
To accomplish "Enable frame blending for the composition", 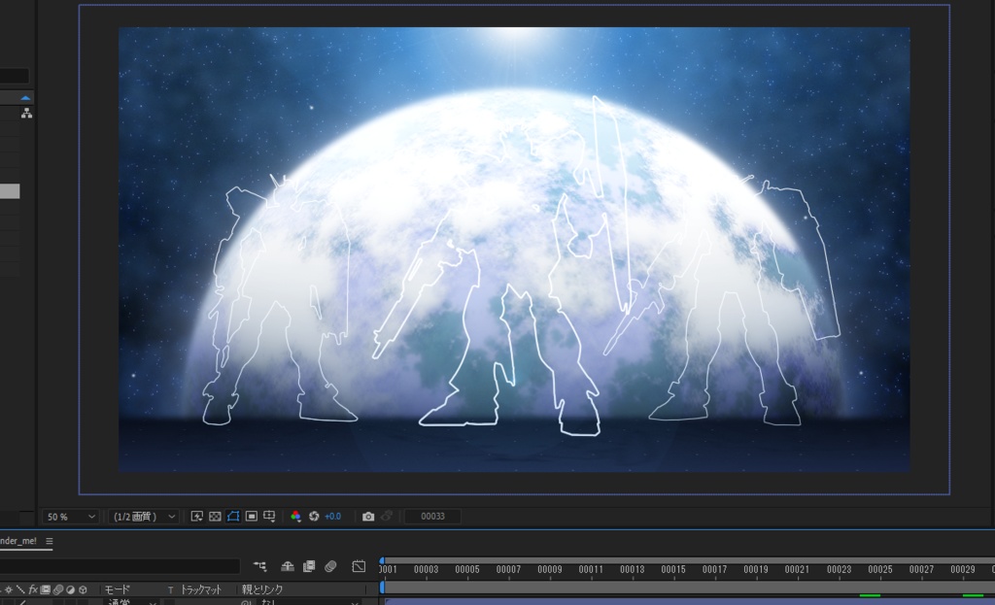I will click(x=309, y=566).
